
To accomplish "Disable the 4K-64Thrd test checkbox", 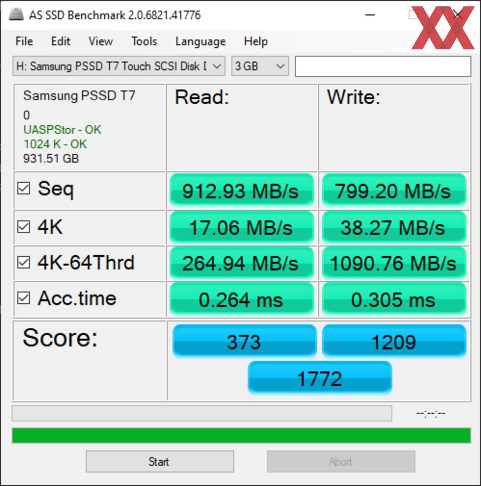I will click(24, 262).
